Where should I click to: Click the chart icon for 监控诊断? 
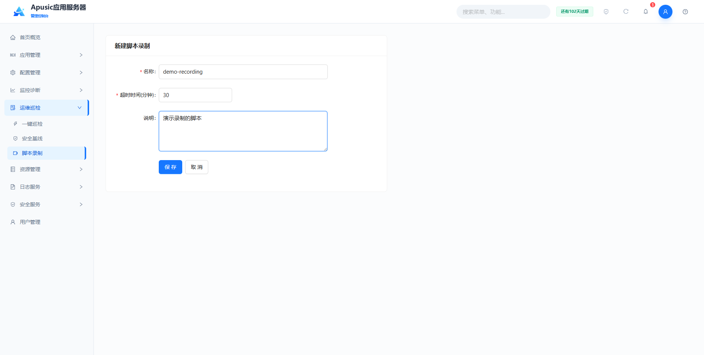(x=13, y=90)
